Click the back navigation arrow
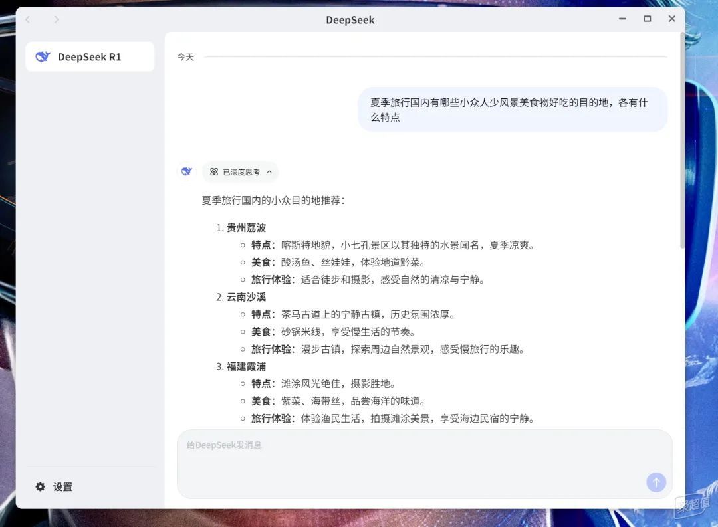The height and width of the screenshot is (527, 718). point(28,19)
